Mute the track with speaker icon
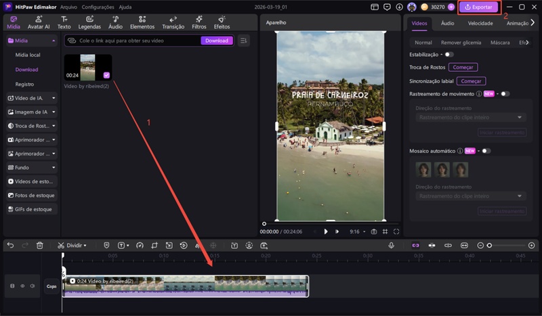Viewport: 542px width, 316px height. 33,286
